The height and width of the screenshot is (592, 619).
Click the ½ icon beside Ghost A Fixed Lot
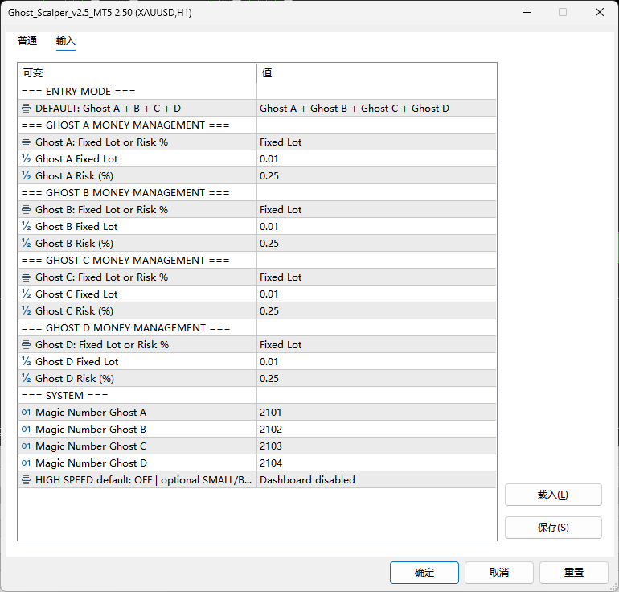[x=26, y=158]
